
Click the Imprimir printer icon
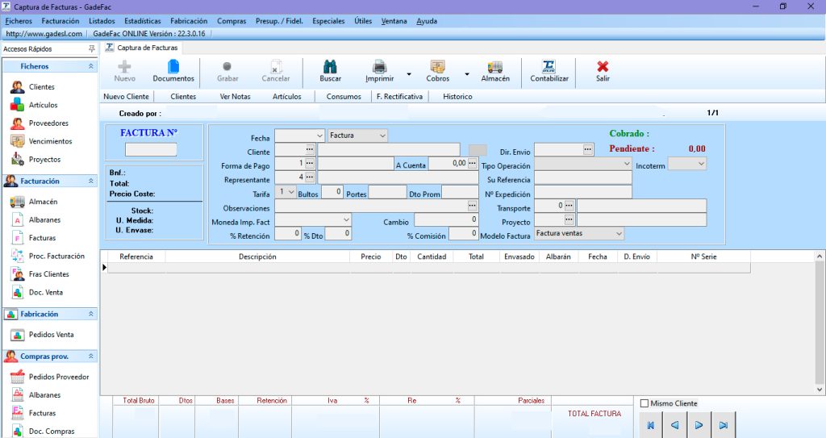click(x=379, y=67)
